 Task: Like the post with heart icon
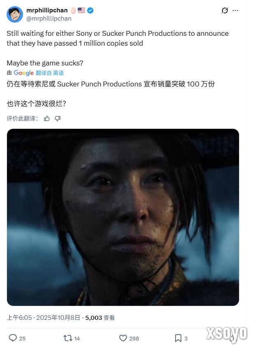(x=123, y=338)
